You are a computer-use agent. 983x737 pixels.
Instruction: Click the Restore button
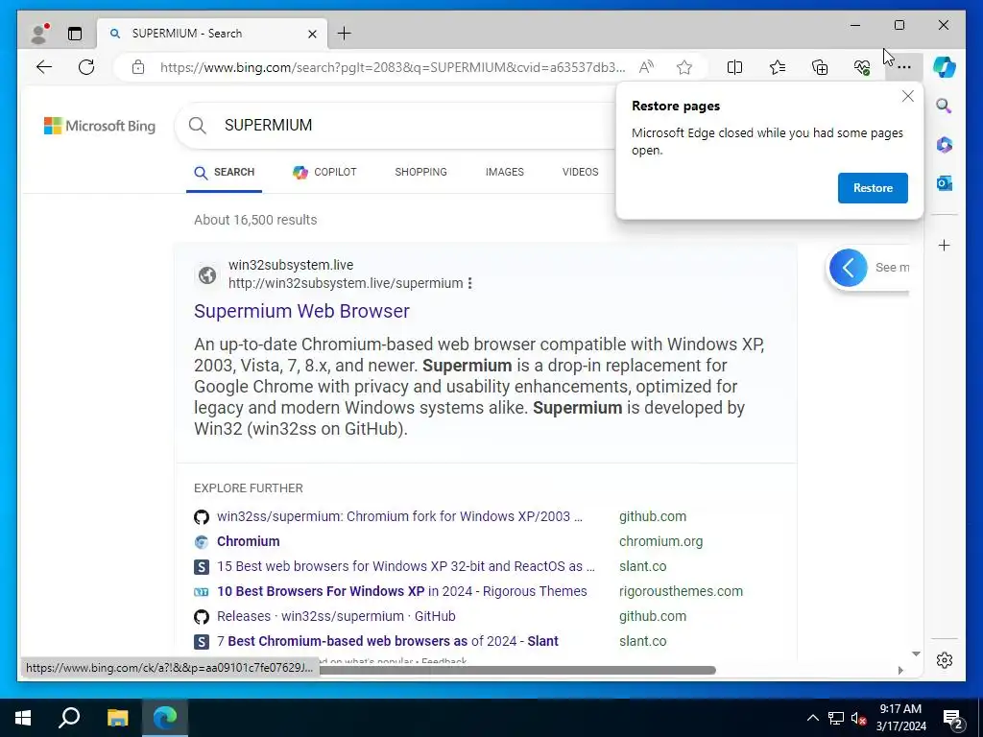click(873, 188)
